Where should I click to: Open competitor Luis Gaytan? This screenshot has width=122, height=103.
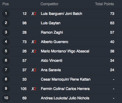[x=51, y=23]
